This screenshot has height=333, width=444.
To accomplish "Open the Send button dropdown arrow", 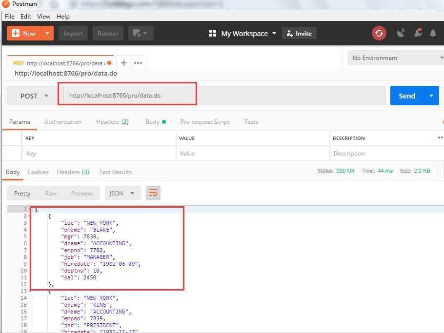I will coord(431,96).
